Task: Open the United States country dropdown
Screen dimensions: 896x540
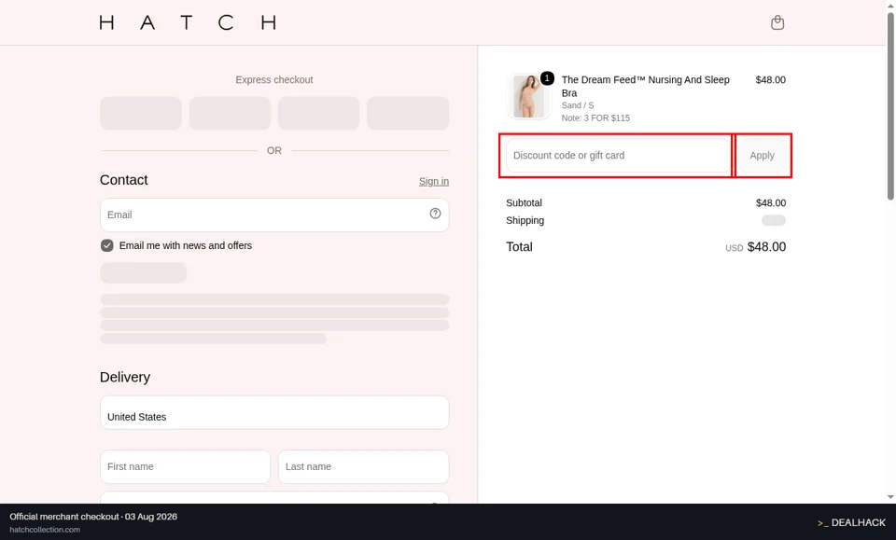Action: click(x=274, y=412)
